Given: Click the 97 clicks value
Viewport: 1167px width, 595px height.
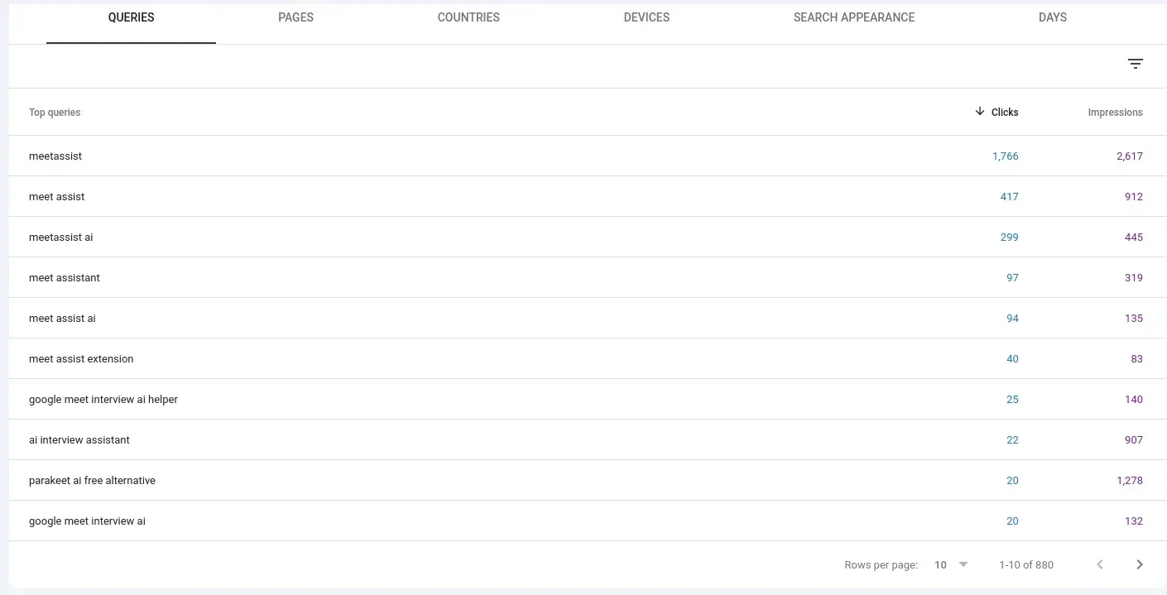Looking at the screenshot, I should (x=1012, y=277).
